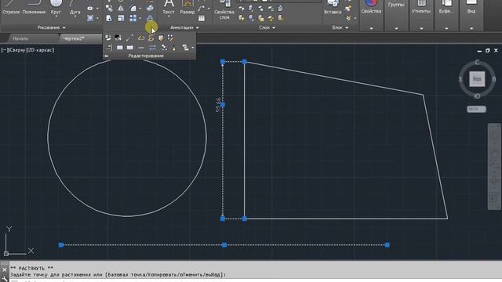Open Свойства слоя layer properties
The width and height of the screenshot is (502, 282).
pos(224,9)
